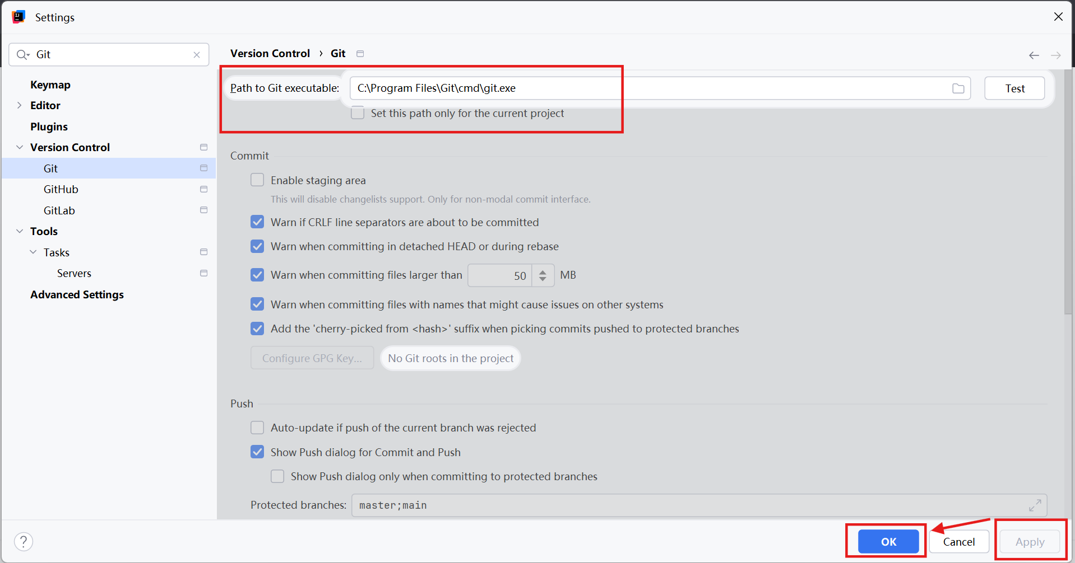Uncheck Show Push dialog for Commit and Push
The height and width of the screenshot is (563, 1075).
coord(257,452)
